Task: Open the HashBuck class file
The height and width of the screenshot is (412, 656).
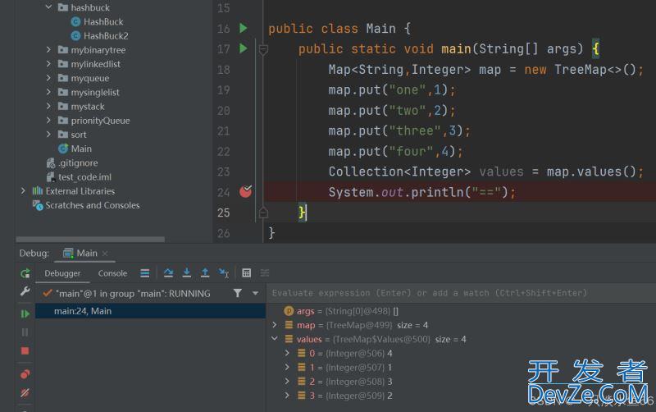Action: (x=103, y=22)
